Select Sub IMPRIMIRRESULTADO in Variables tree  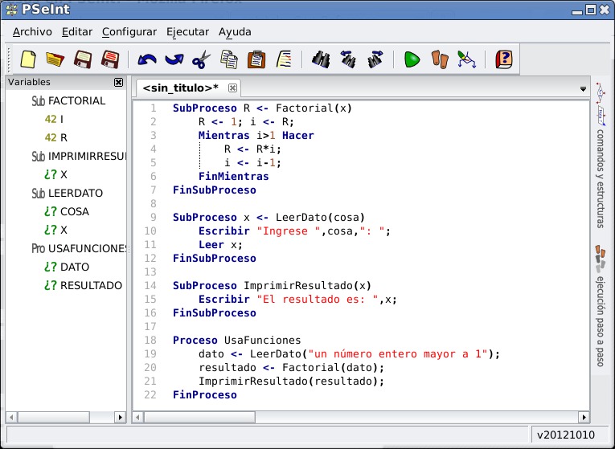[79, 157]
